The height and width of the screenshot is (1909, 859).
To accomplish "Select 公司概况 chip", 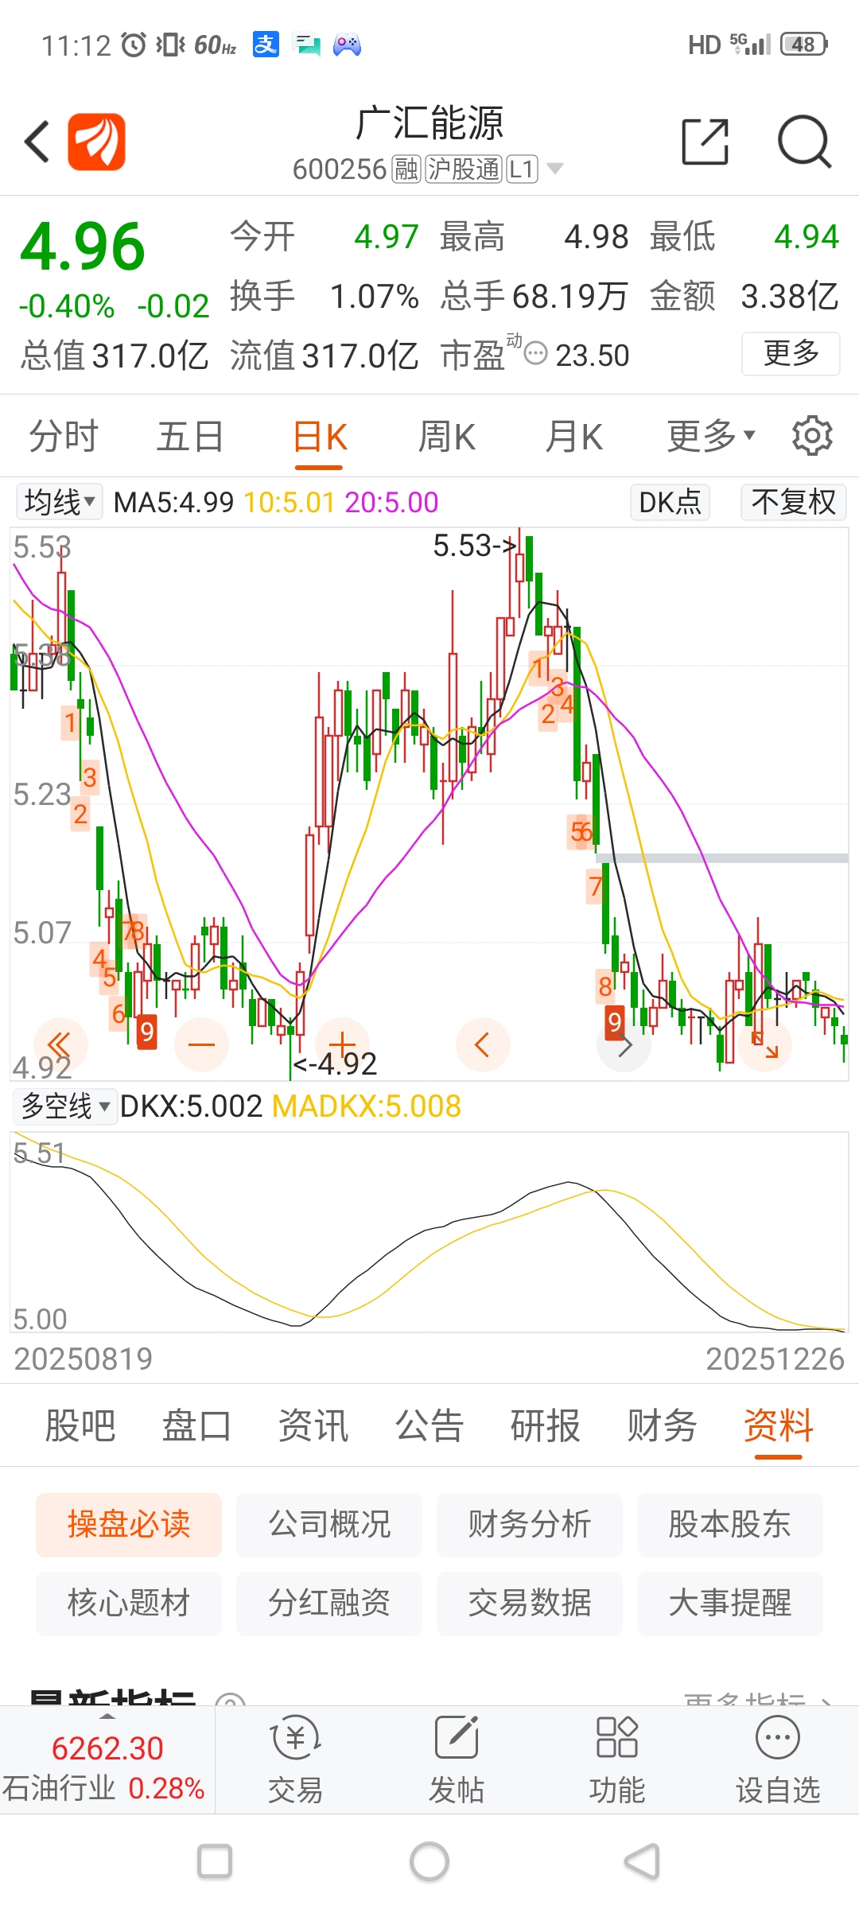I will pos(329,1525).
